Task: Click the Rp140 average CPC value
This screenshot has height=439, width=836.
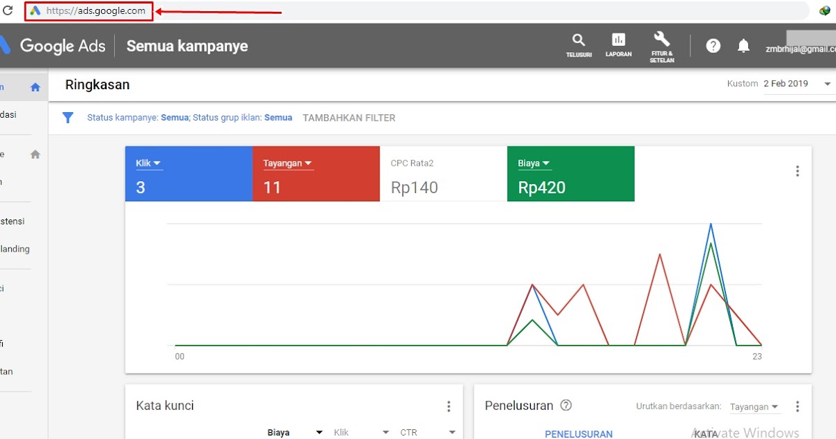Action: tap(415, 187)
